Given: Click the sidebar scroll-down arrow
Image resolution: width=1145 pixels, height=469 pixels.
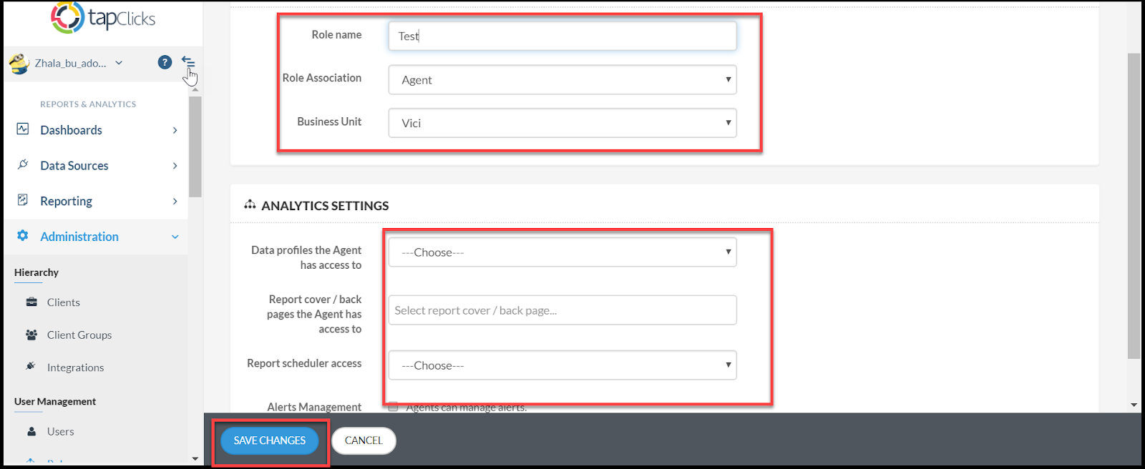Looking at the screenshot, I should [195, 458].
